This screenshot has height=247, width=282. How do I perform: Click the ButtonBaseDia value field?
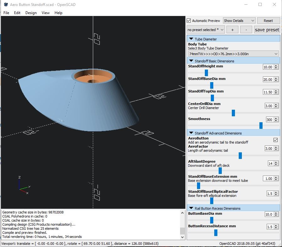(269, 214)
